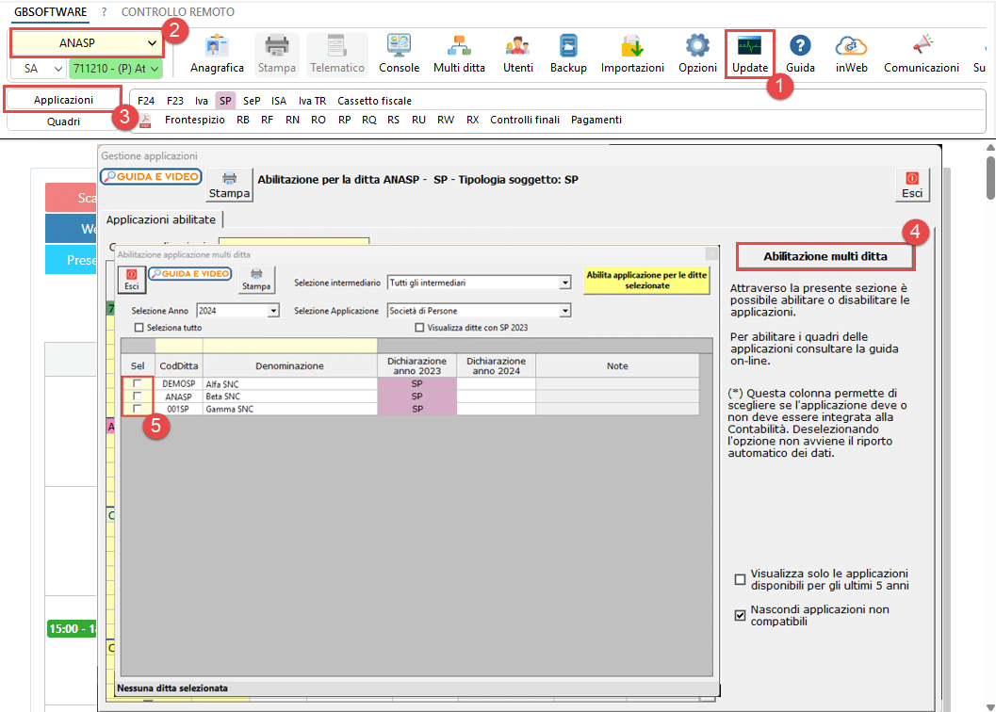Click Abilita applicazione per le ditte selezionate
Viewport: 996px width, 712px height.
[646, 280]
